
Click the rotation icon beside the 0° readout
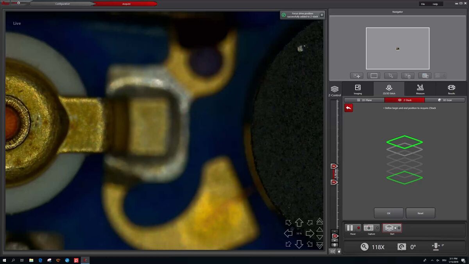pos(401,247)
